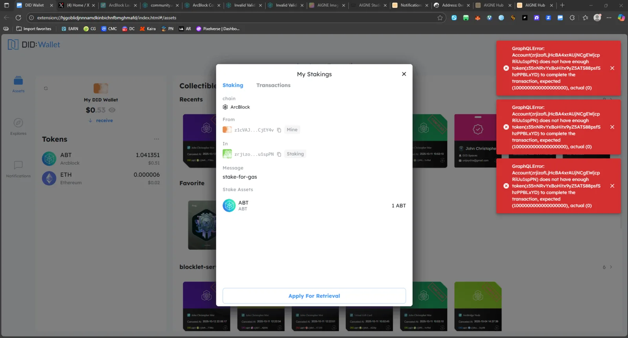The image size is (628, 338).
Task: Add this page to favorites with the star
Action: click(440, 18)
